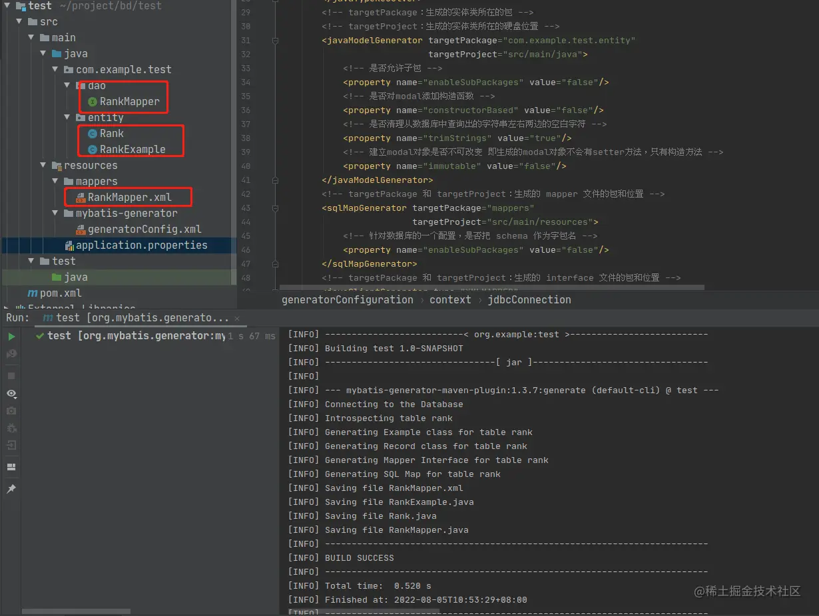Collapse the test project root node
Image resolution: width=819 pixels, height=616 pixels.
pyautogui.click(x=8, y=5)
